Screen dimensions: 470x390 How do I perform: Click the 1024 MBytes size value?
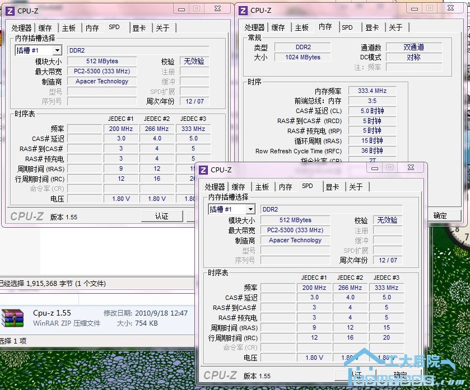pos(303,57)
